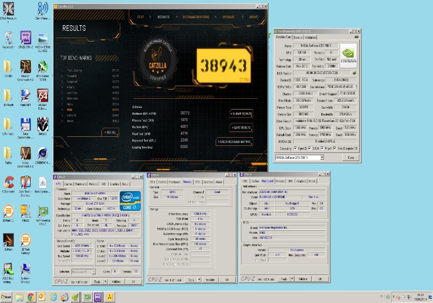Click the GPU-Z screenshot camera icon

pos(356,37)
